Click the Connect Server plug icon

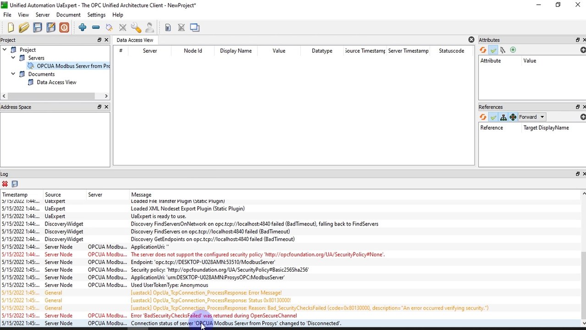[109, 27]
